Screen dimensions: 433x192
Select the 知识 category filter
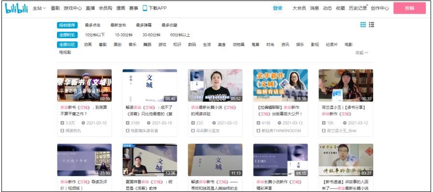(177, 44)
